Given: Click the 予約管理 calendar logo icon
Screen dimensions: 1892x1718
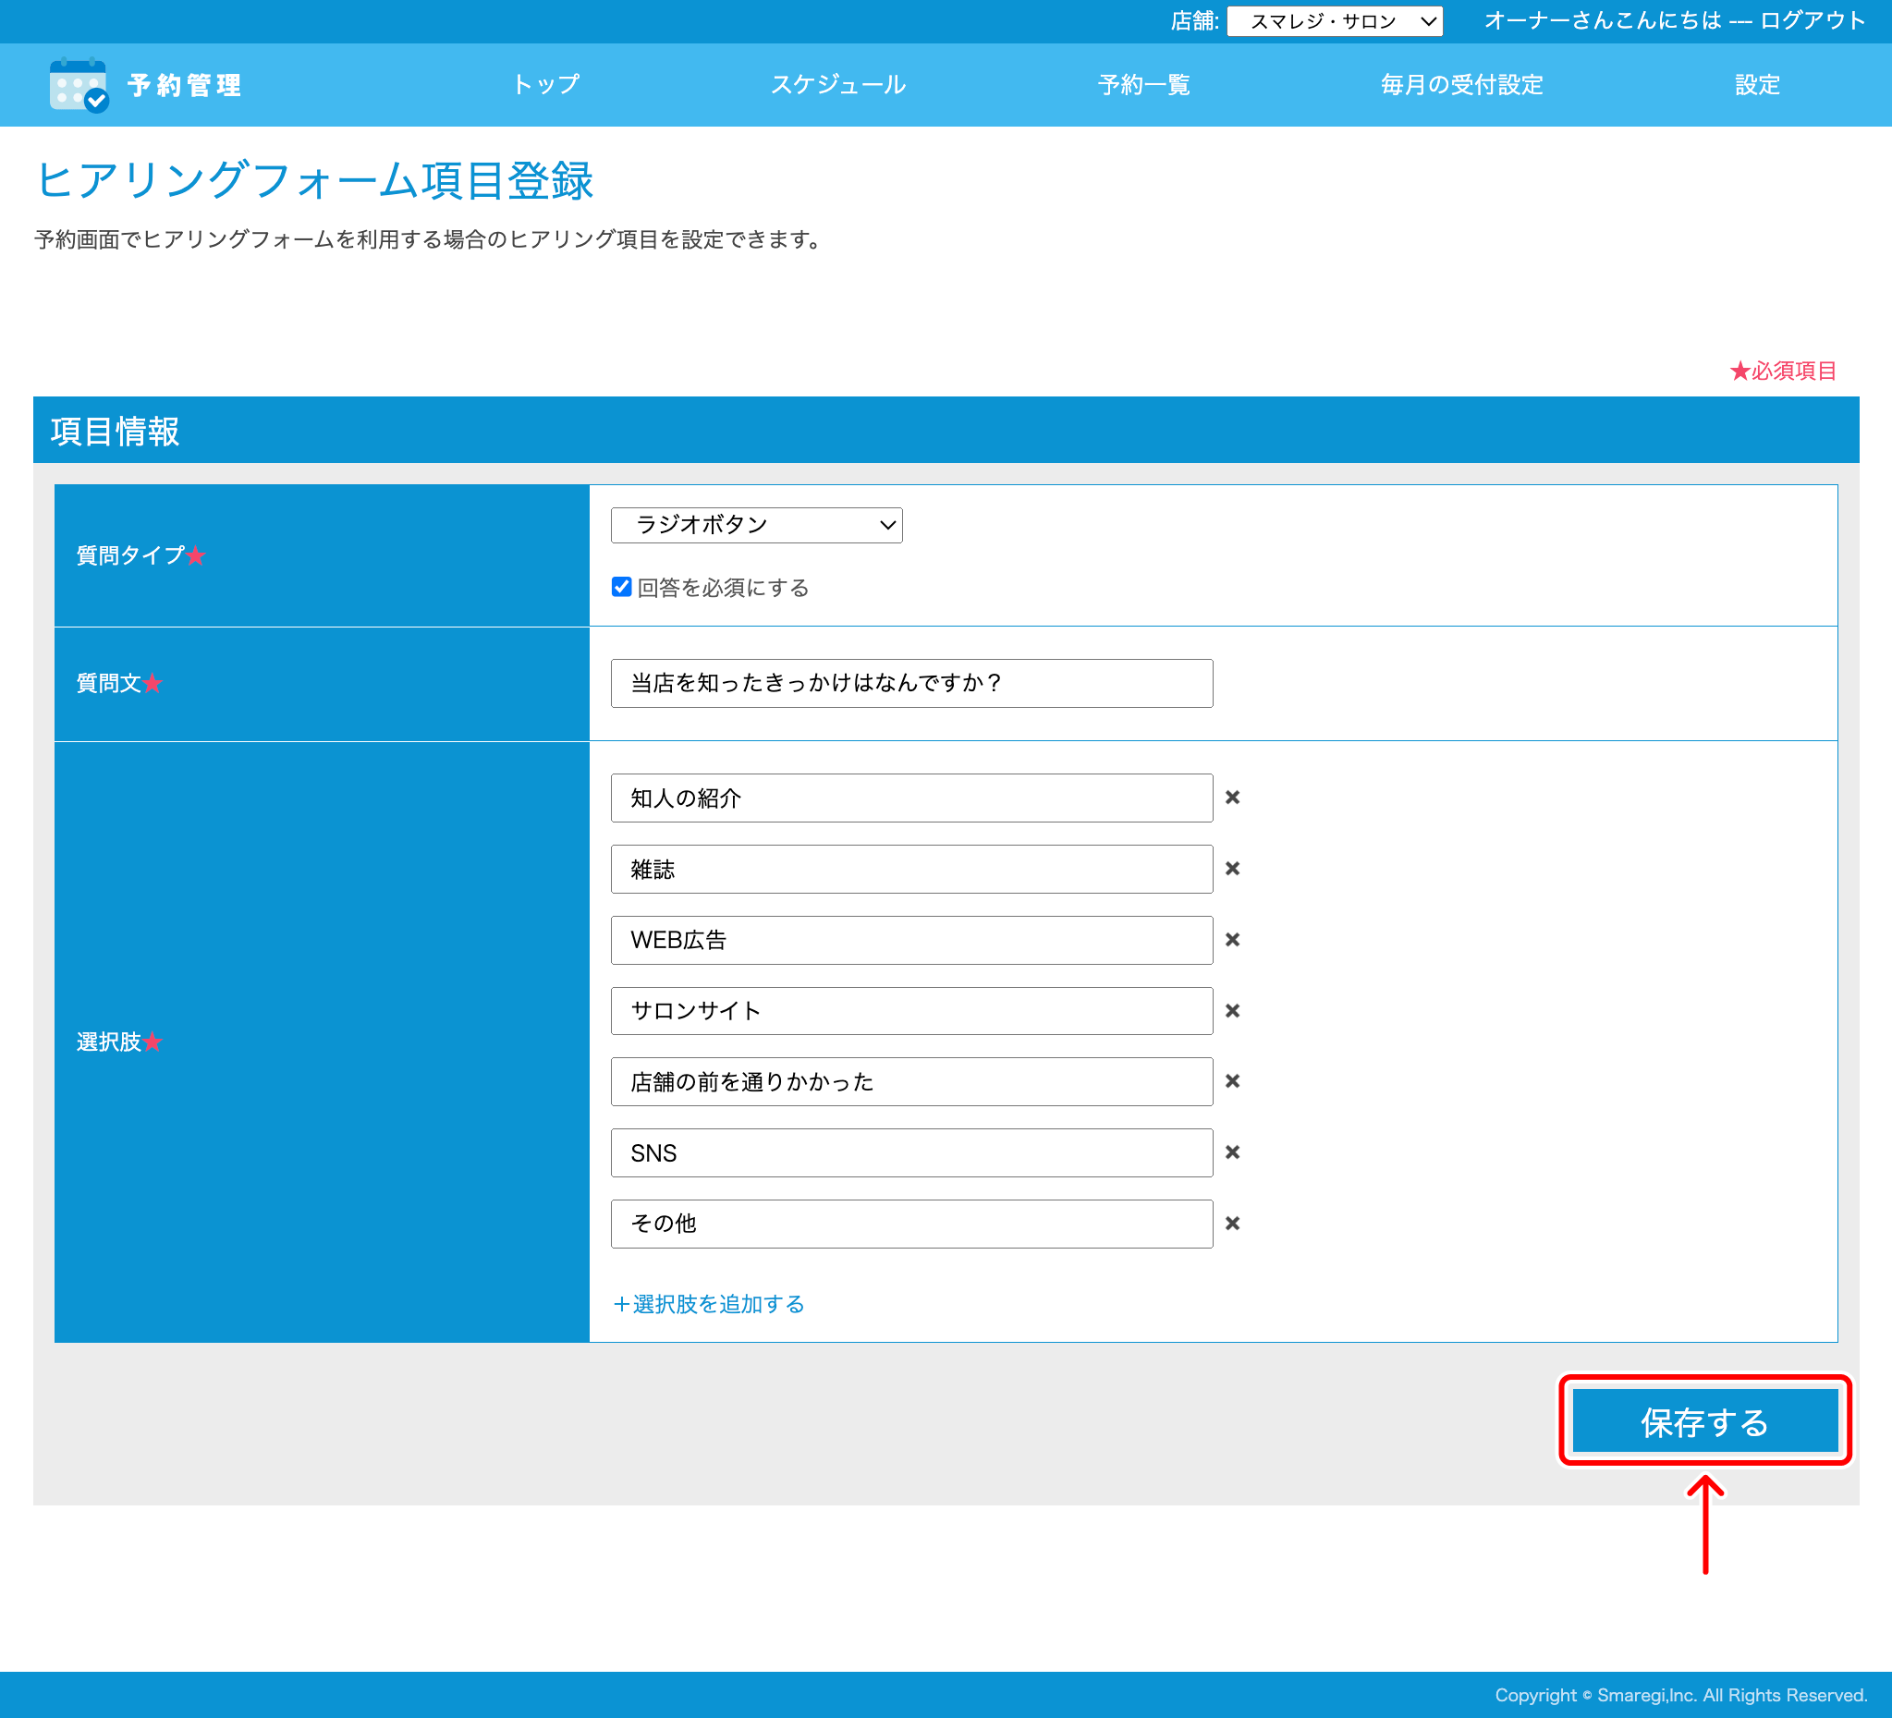Looking at the screenshot, I should [79, 85].
